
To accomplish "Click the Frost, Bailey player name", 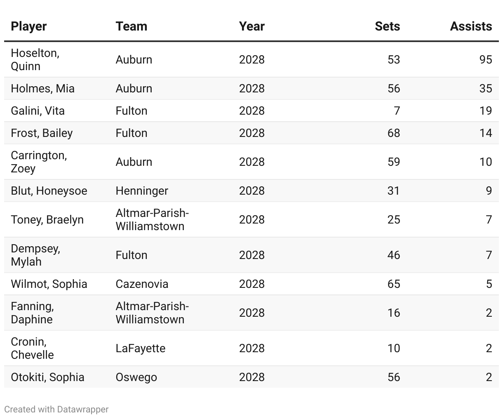I will 42,133.
